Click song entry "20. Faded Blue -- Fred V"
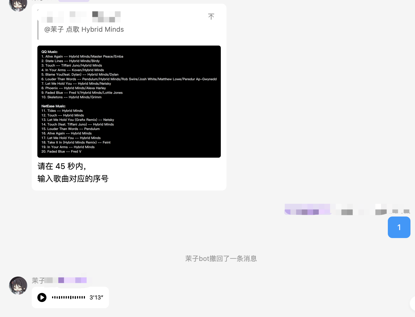 click(61, 151)
